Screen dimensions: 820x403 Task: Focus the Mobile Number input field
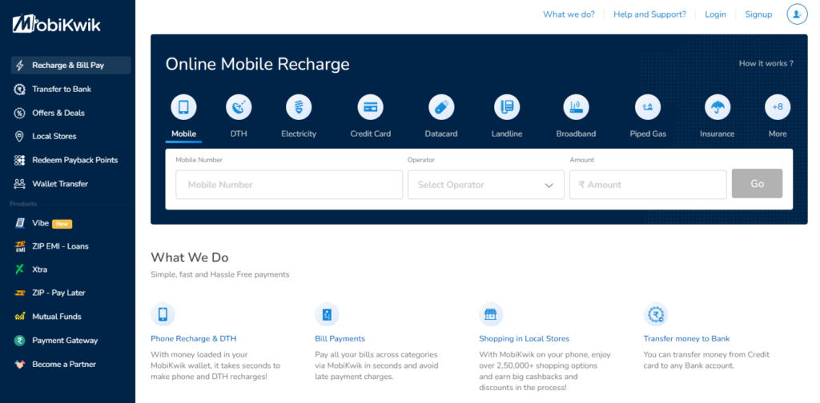click(289, 185)
